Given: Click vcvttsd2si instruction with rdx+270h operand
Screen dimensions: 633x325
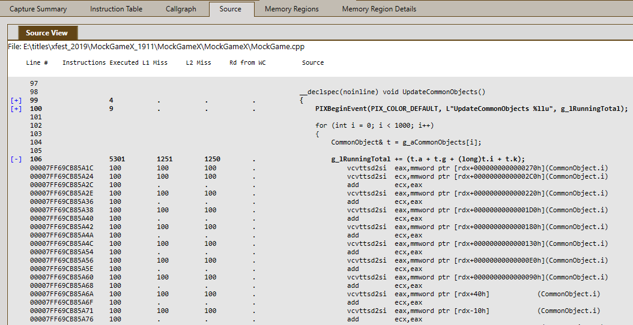Looking at the screenshot, I should click(477, 168).
